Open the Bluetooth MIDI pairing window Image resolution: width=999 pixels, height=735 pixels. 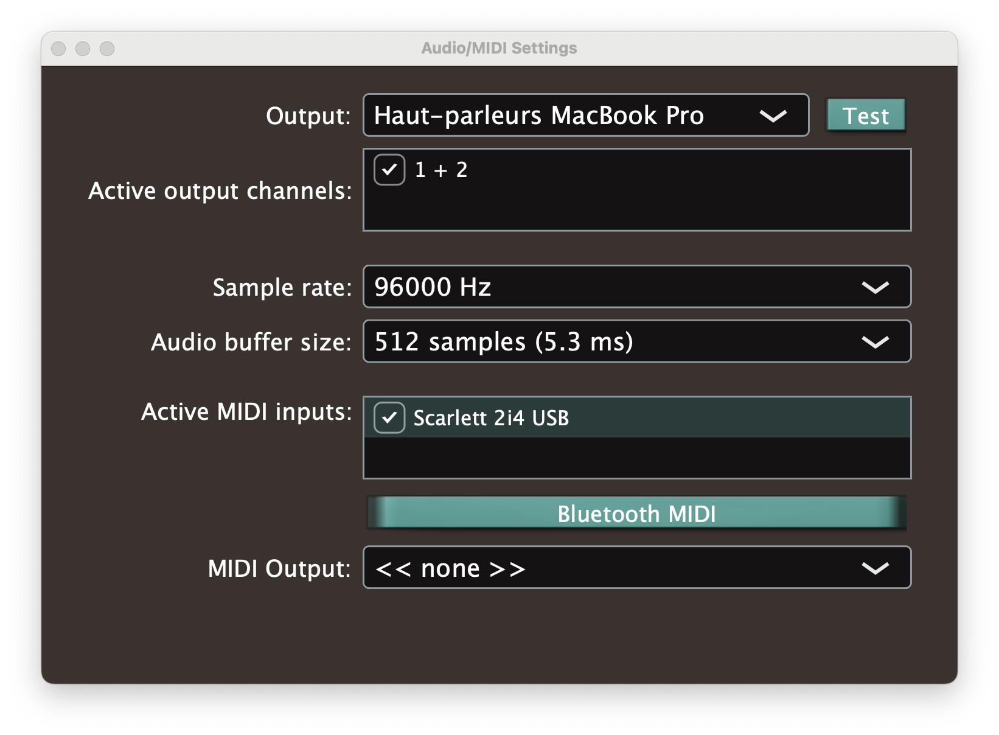636,514
